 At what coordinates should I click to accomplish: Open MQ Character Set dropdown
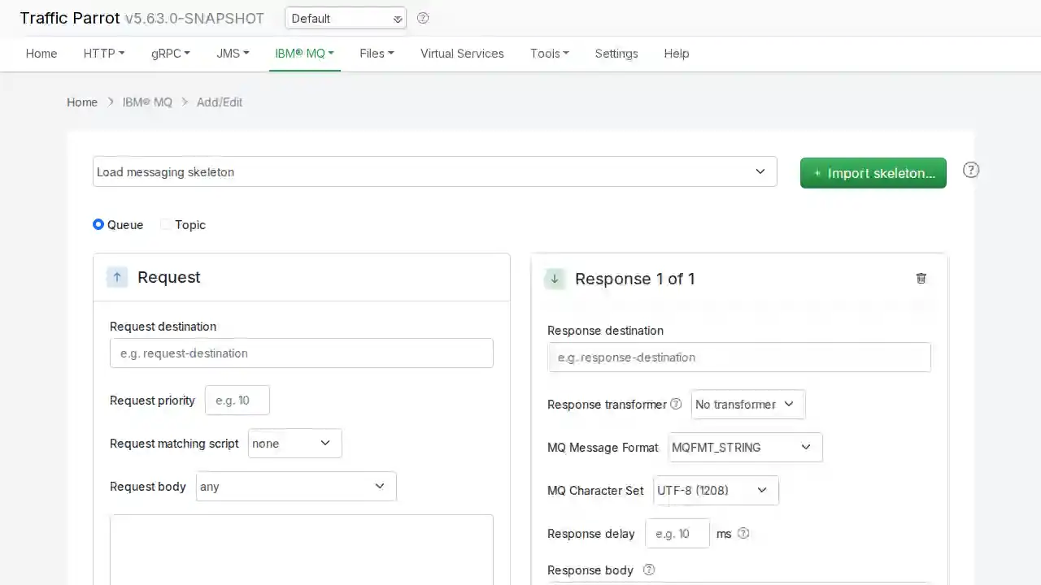coord(716,490)
